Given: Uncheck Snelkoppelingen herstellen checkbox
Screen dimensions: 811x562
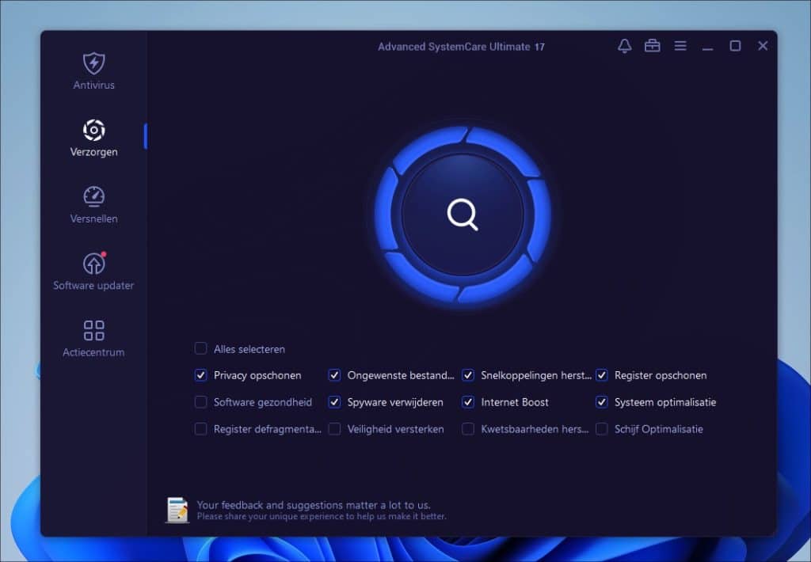Looking at the screenshot, I should 467,375.
